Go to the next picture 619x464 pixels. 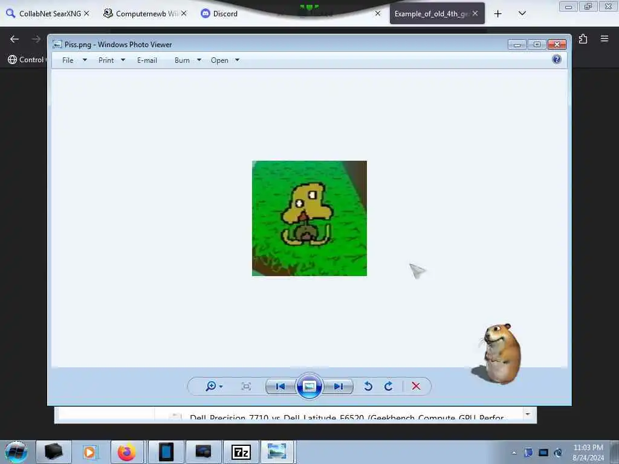pyautogui.click(x=339, y=386)
